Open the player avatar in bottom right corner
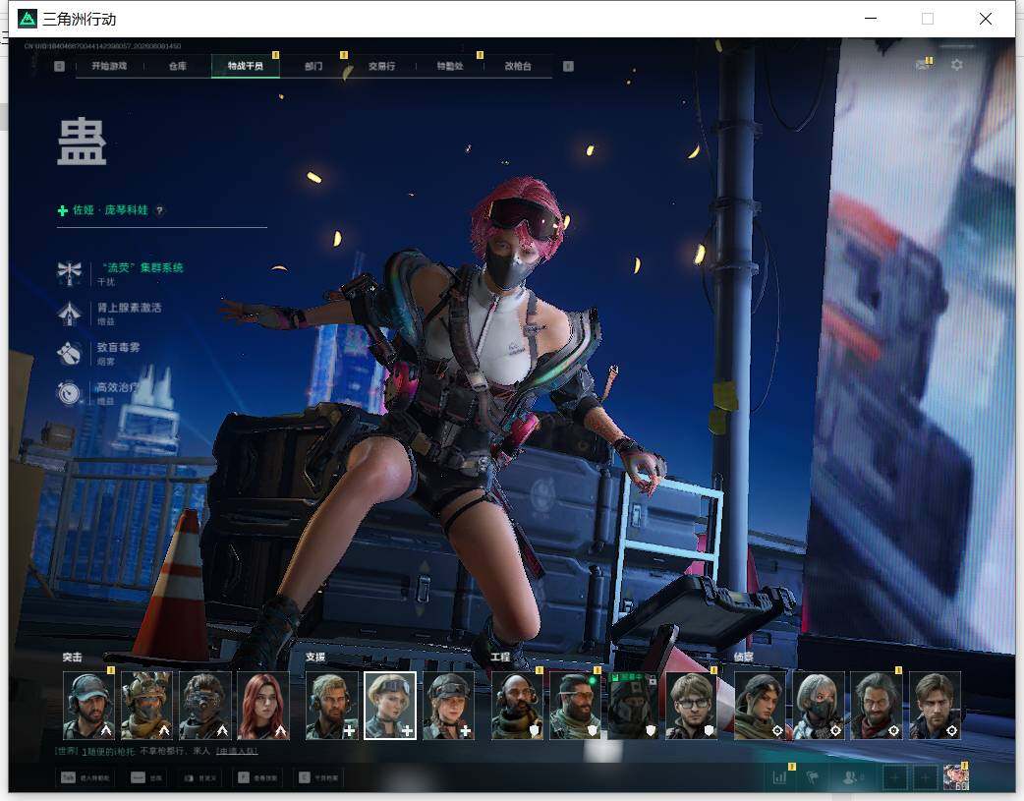The image size is (1024, 801). [x=956, y=777]
